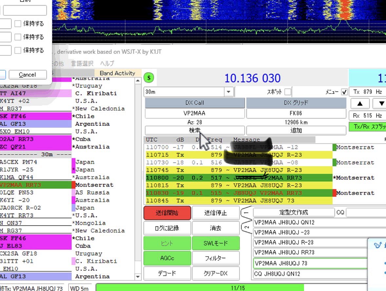Select message VP2MAA JH8UQJ -23
This screenshot has height=291, width=386.
click(x=310, y=232)
